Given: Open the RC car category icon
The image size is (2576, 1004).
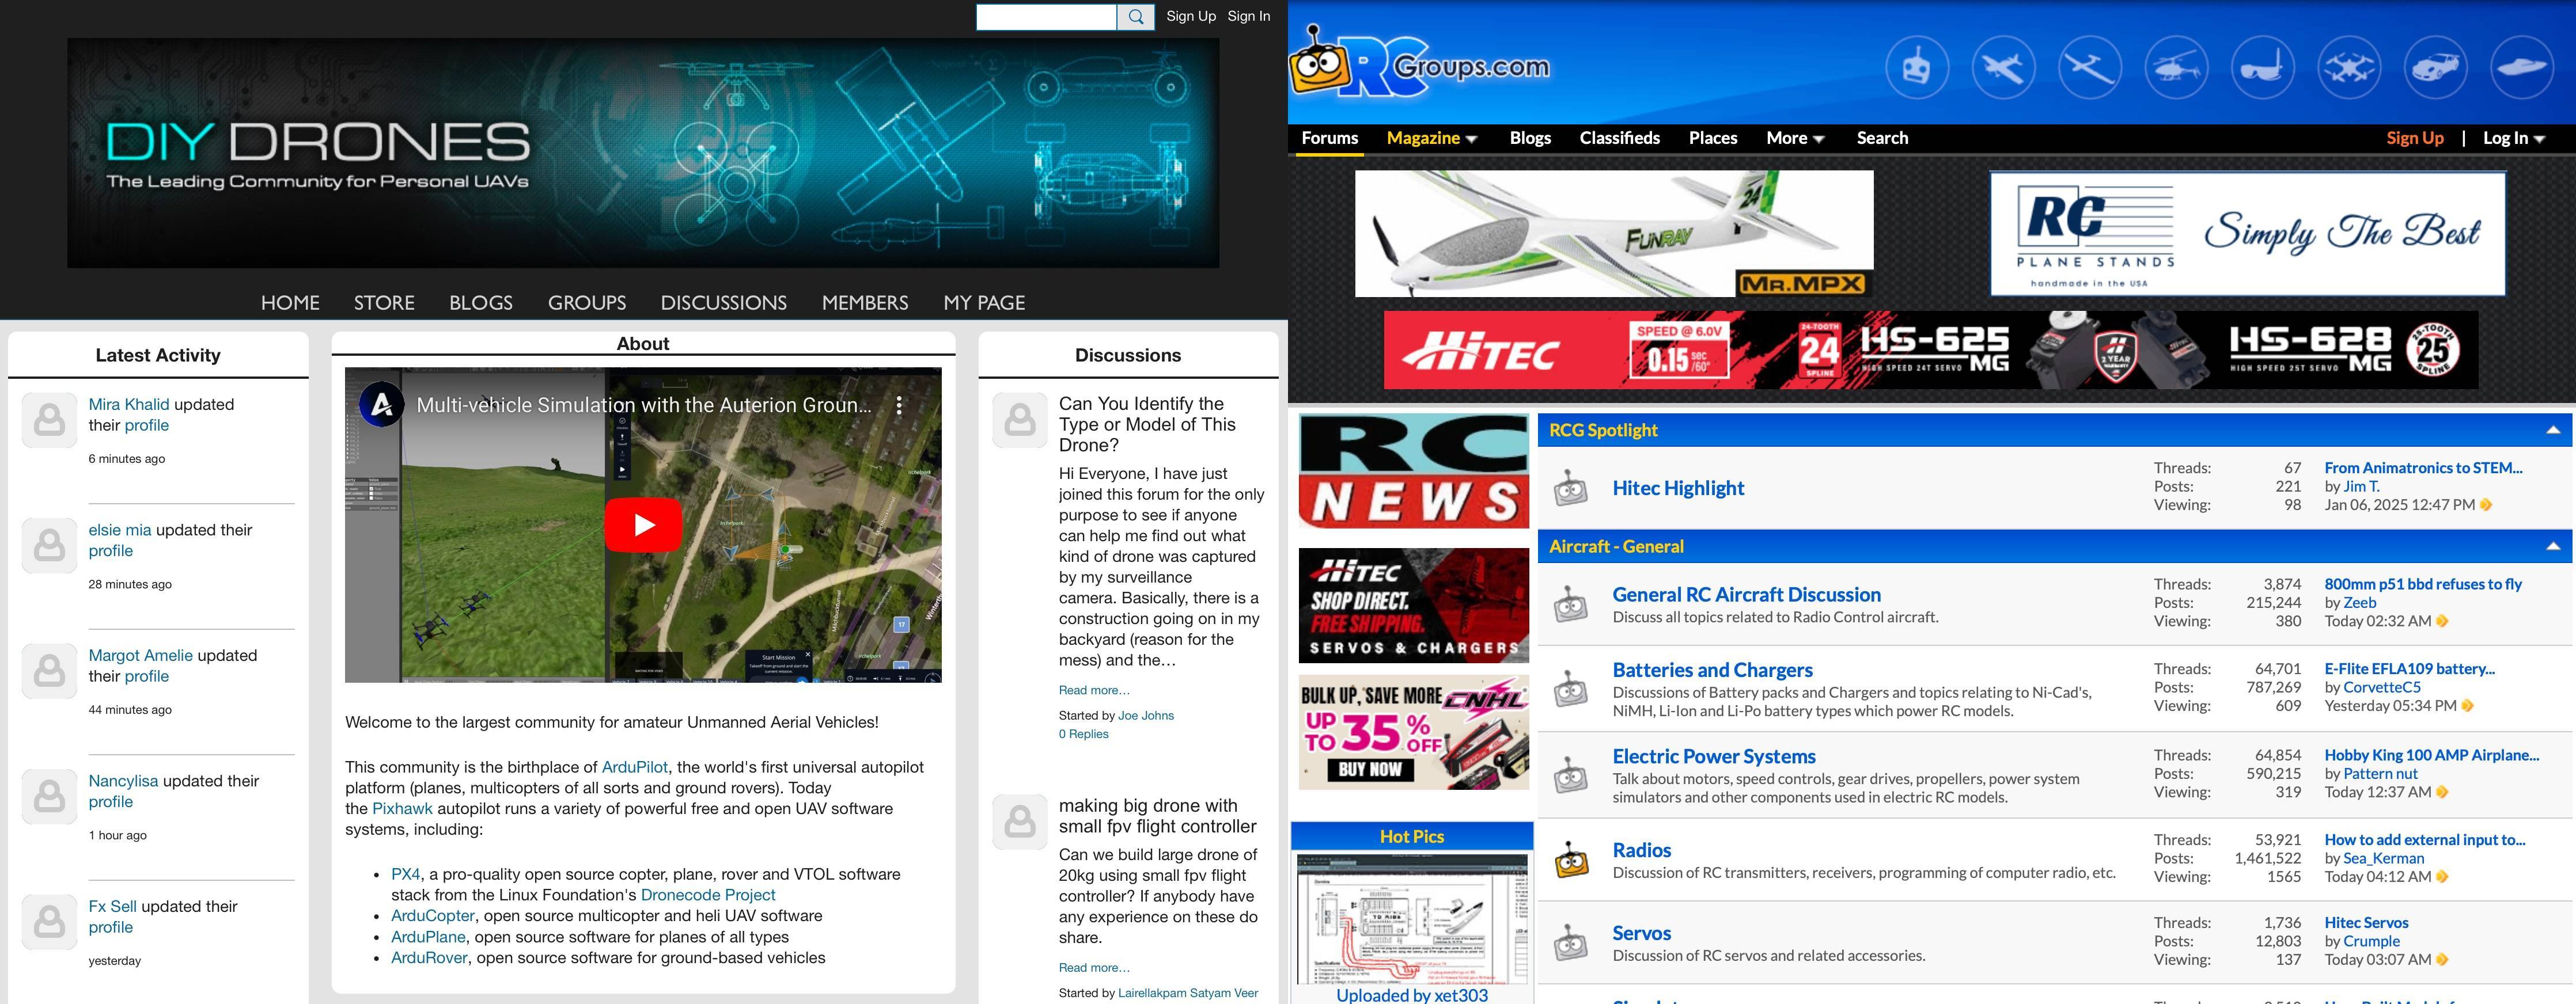Looking at the screenshot, I should 2435,67.
